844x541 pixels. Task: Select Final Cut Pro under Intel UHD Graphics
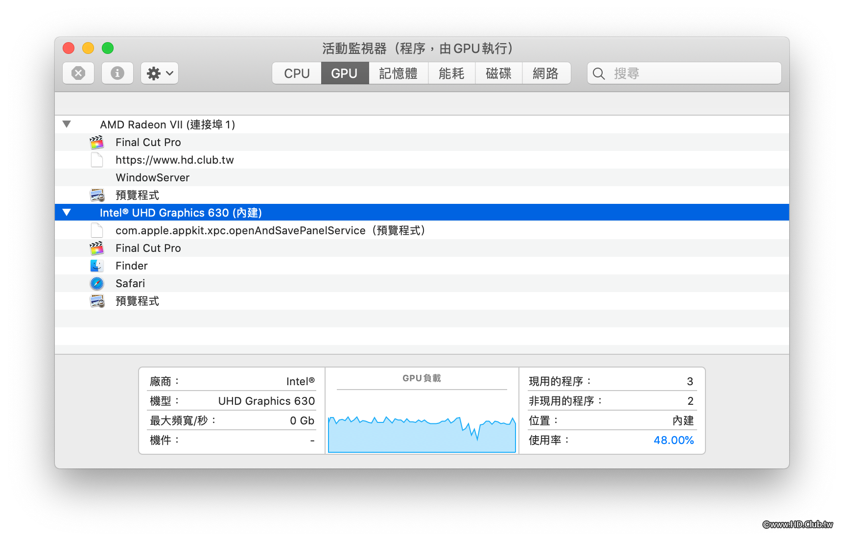tap(422, 248)
